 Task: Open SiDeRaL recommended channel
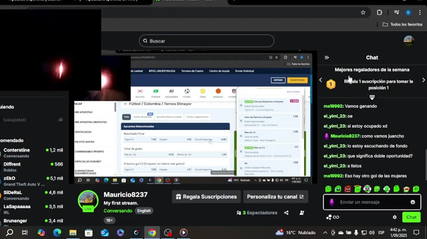[32, 195]
